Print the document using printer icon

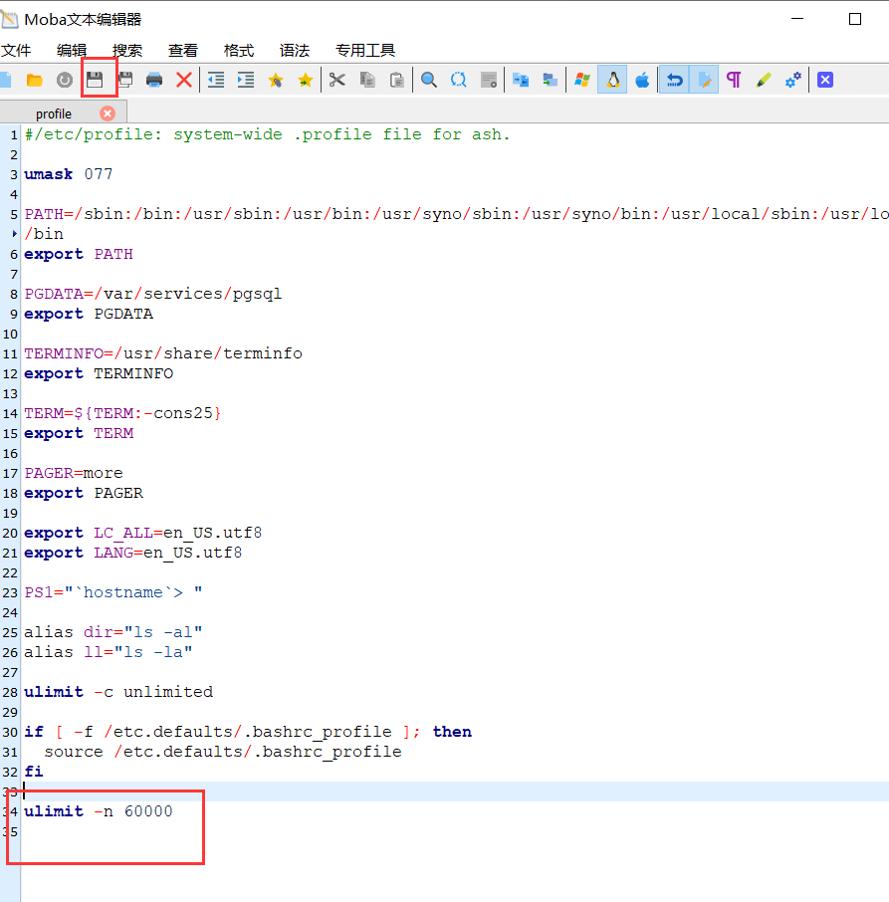coord(154,80)
